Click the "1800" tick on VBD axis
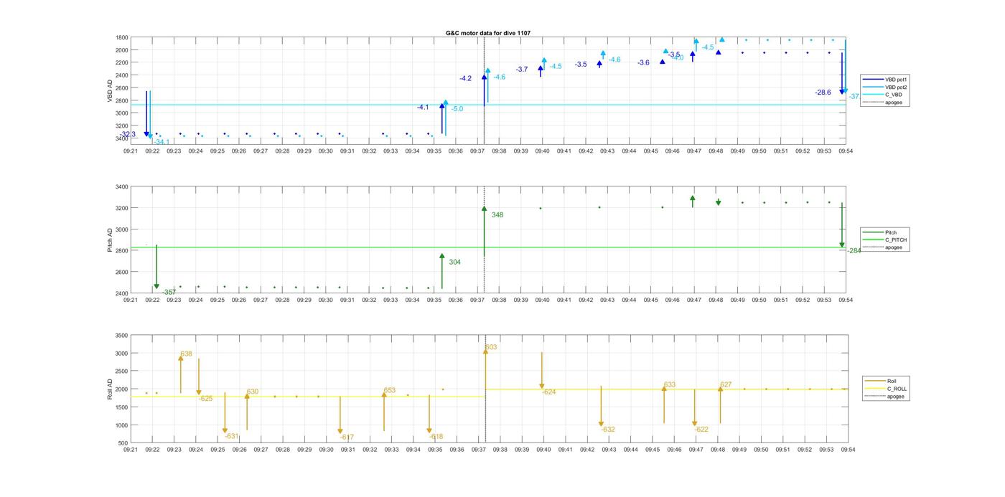 [121, 37]
